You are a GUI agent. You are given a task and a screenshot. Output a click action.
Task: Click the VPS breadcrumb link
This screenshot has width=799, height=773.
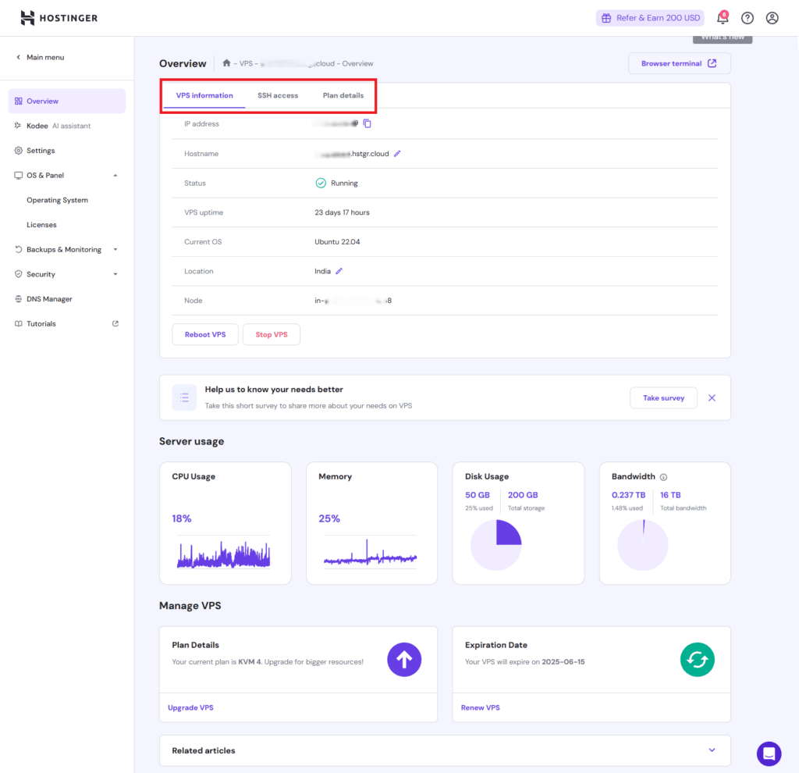(246, 64)
